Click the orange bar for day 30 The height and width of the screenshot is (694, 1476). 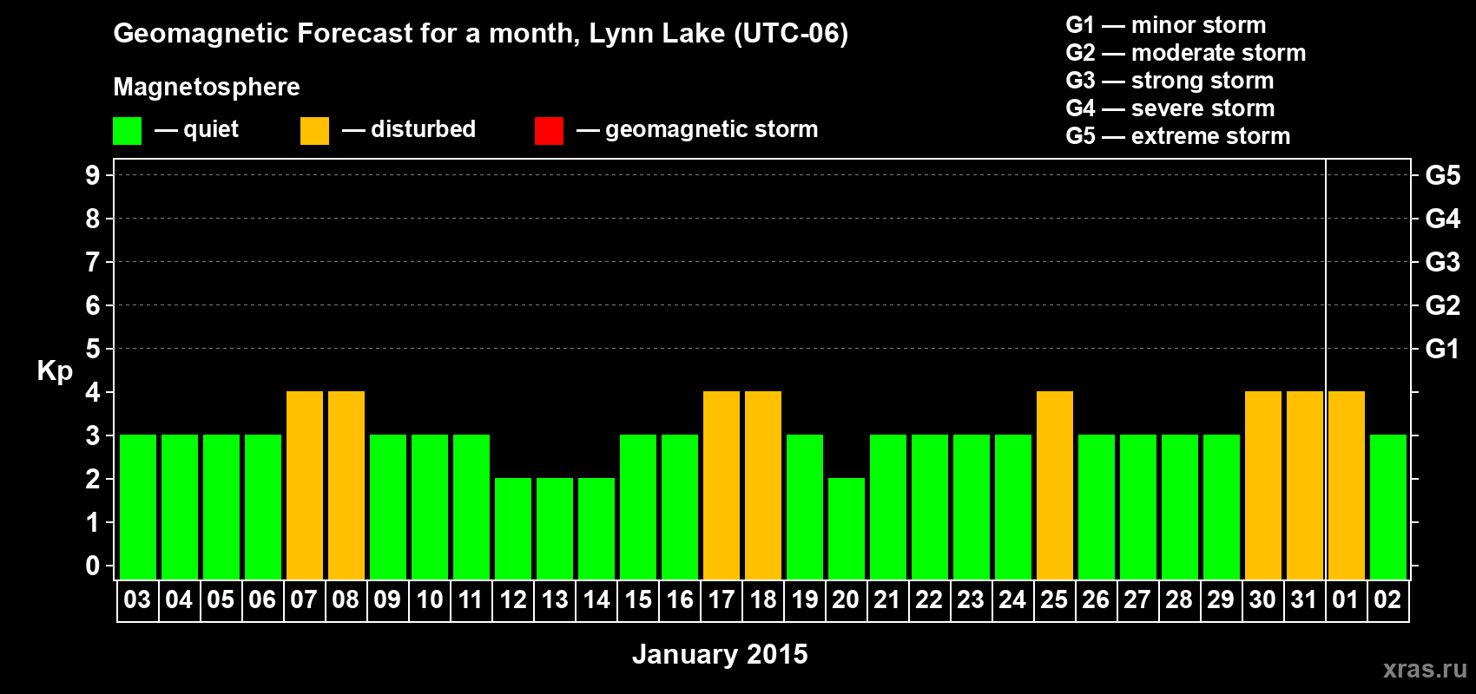click(1263, 485)
